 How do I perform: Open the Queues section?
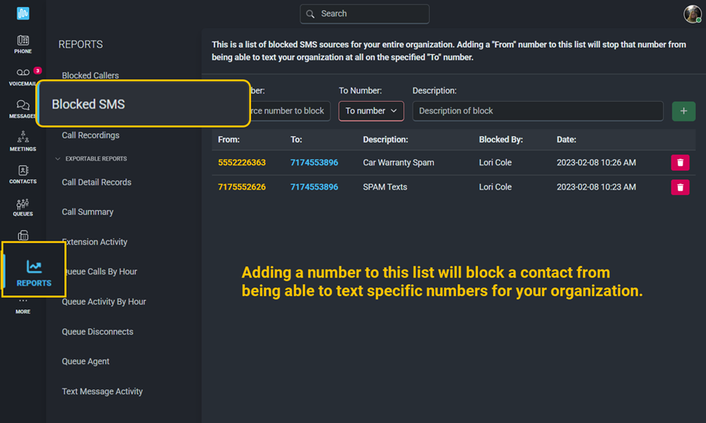[23, 207]
